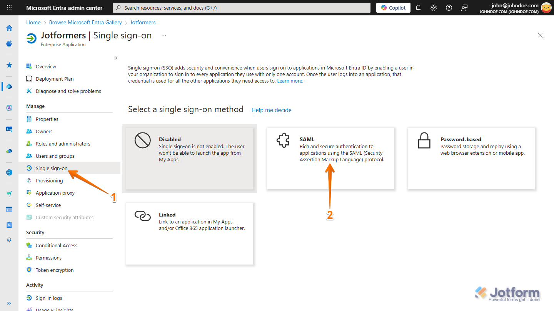Collapse the left navigation menu chevron

tap(116, 58)
